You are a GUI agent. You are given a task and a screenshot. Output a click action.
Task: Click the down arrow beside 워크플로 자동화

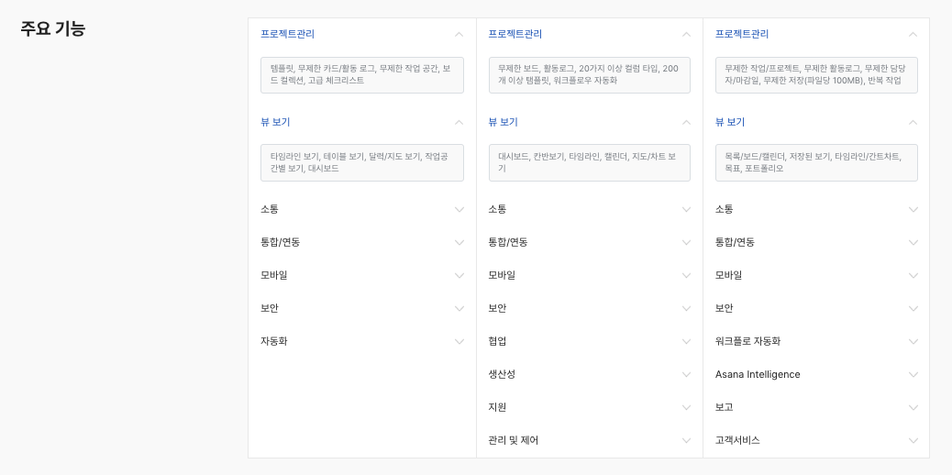[x=913, y=341]
